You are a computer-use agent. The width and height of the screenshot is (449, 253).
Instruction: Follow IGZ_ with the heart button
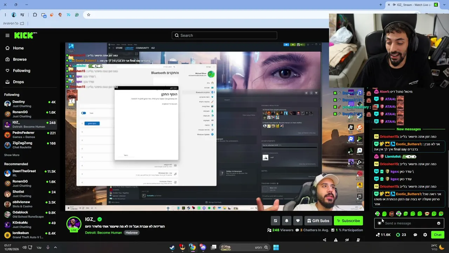click(298, 221)
